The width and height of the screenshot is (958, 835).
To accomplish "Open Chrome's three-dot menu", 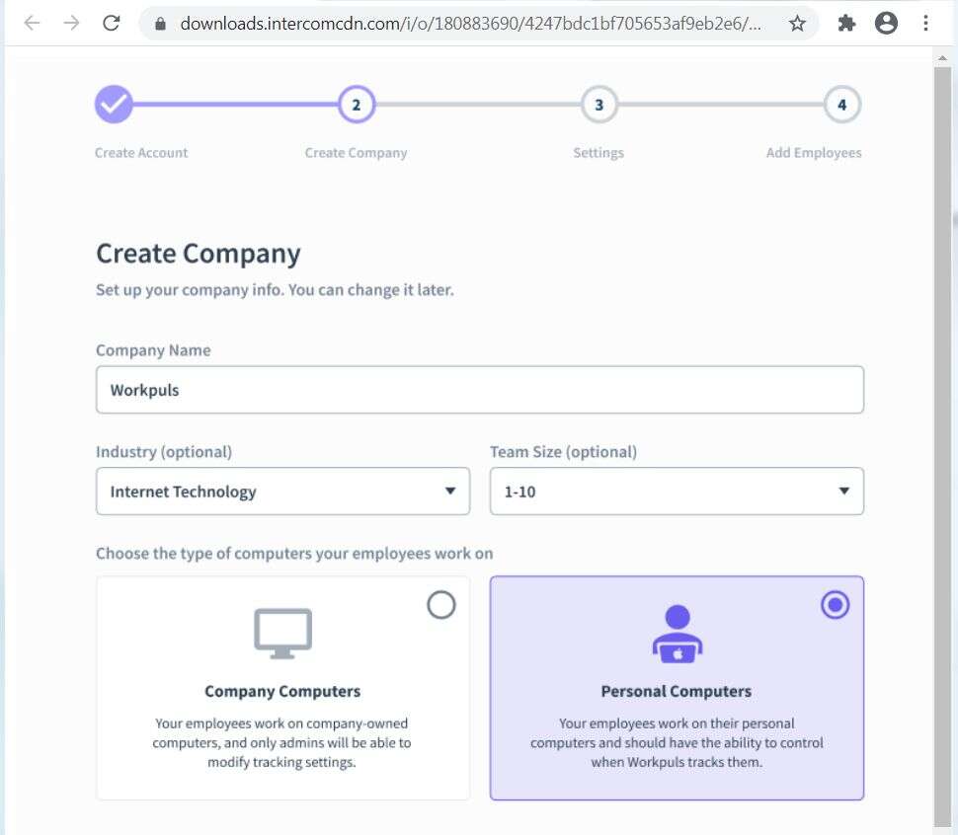I will pyautogui.click(x=925, y=24).
